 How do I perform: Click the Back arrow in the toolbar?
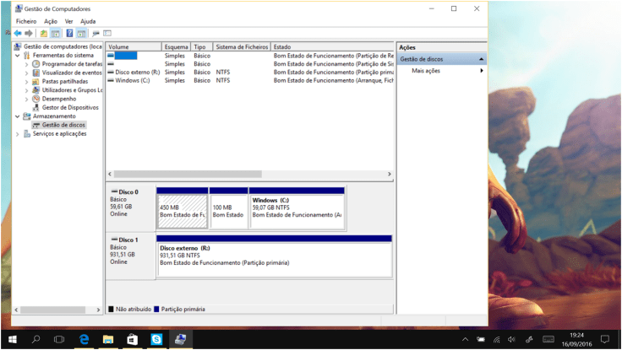click(18, 33)
